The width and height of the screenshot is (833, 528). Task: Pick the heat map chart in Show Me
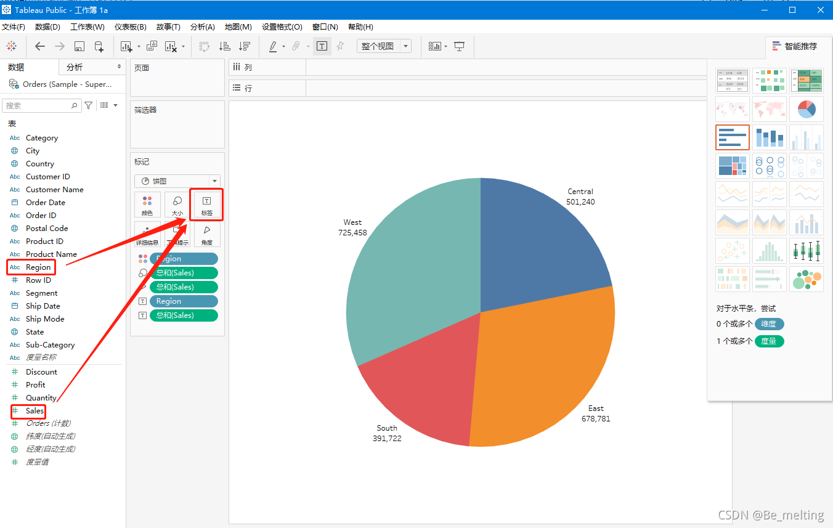pos(769,81)
